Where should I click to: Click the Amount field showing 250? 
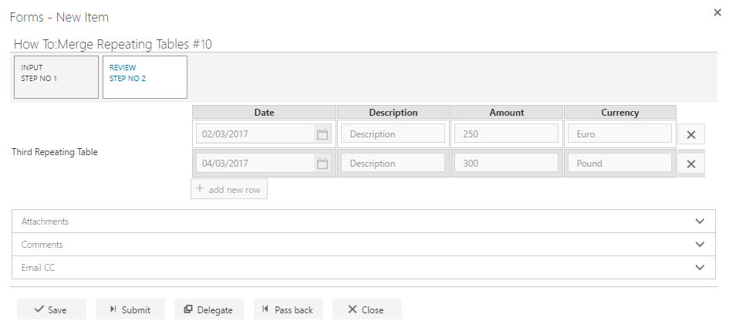[x=506, y=134]
